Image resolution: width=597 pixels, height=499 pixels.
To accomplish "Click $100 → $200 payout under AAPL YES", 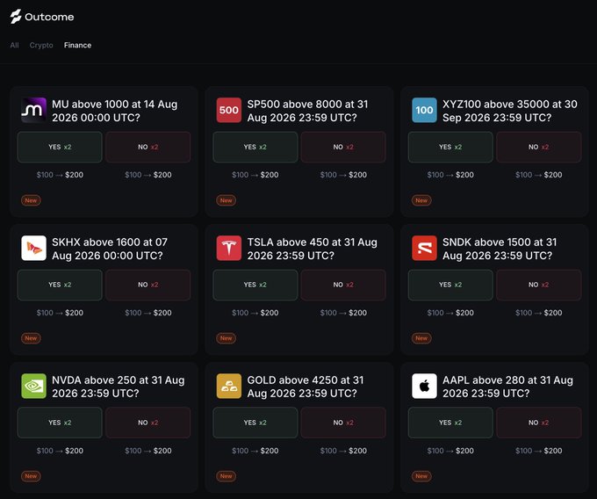I will [450, 451].
